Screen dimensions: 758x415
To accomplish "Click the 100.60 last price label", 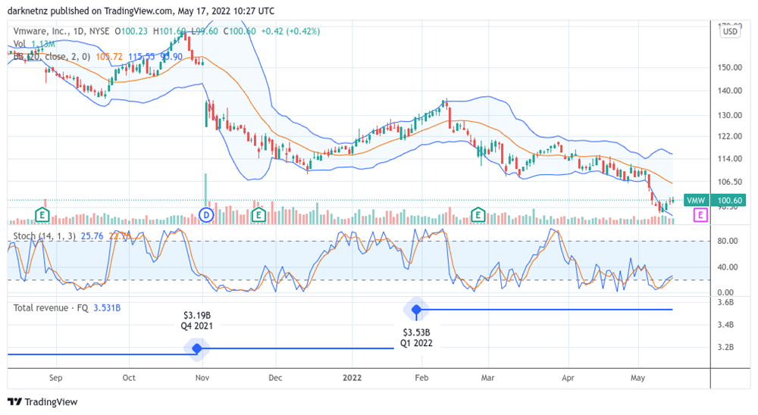I will [x=729, y=200].
